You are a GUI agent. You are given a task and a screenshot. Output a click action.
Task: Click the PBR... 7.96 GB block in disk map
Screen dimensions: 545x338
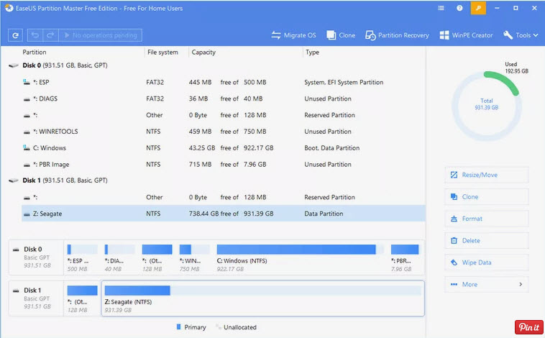[x=405, y=257]
